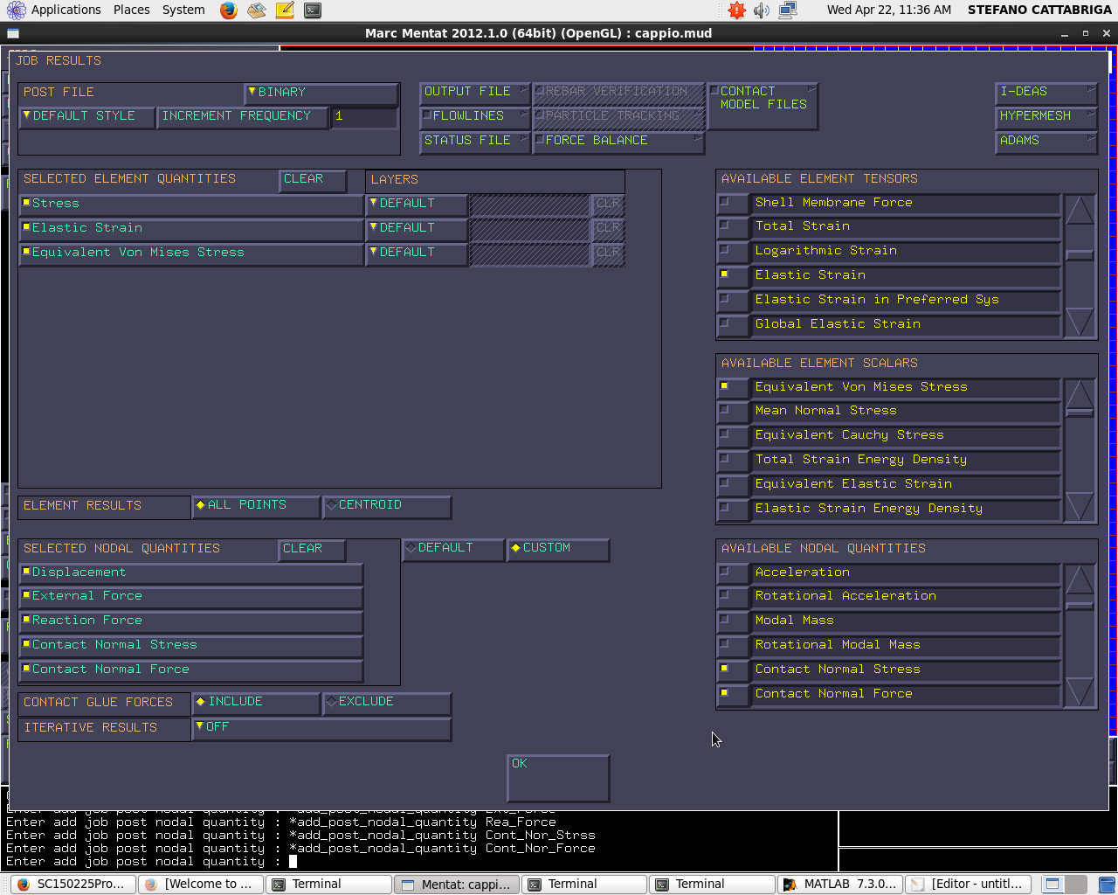Click the red update notifier tray icon
Screen dimensions: 1118x895
tap(737, 10)
